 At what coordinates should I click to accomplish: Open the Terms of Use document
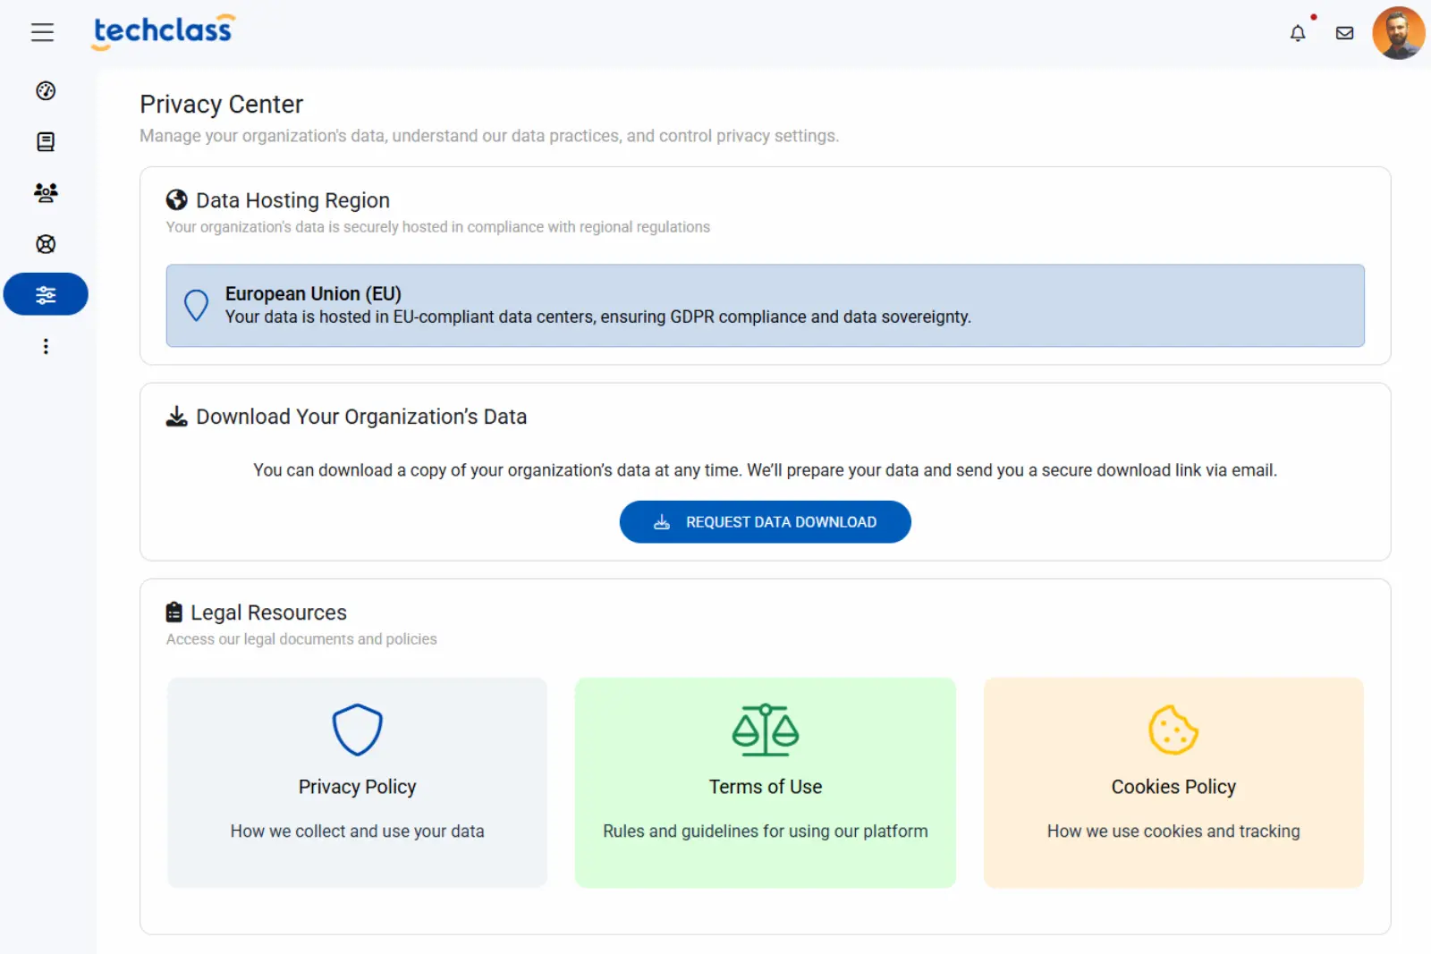765,783
